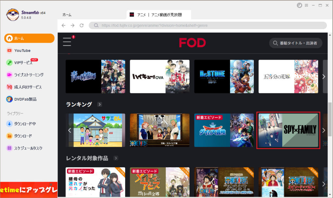Show next items in the rental row
This screenshot has width=333, height=198.
pyautogui.click(x=324, y=184)
